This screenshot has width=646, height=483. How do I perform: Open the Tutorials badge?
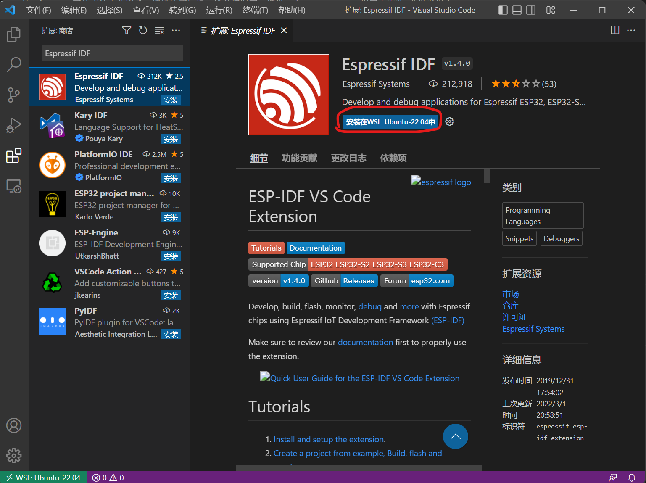266,248
